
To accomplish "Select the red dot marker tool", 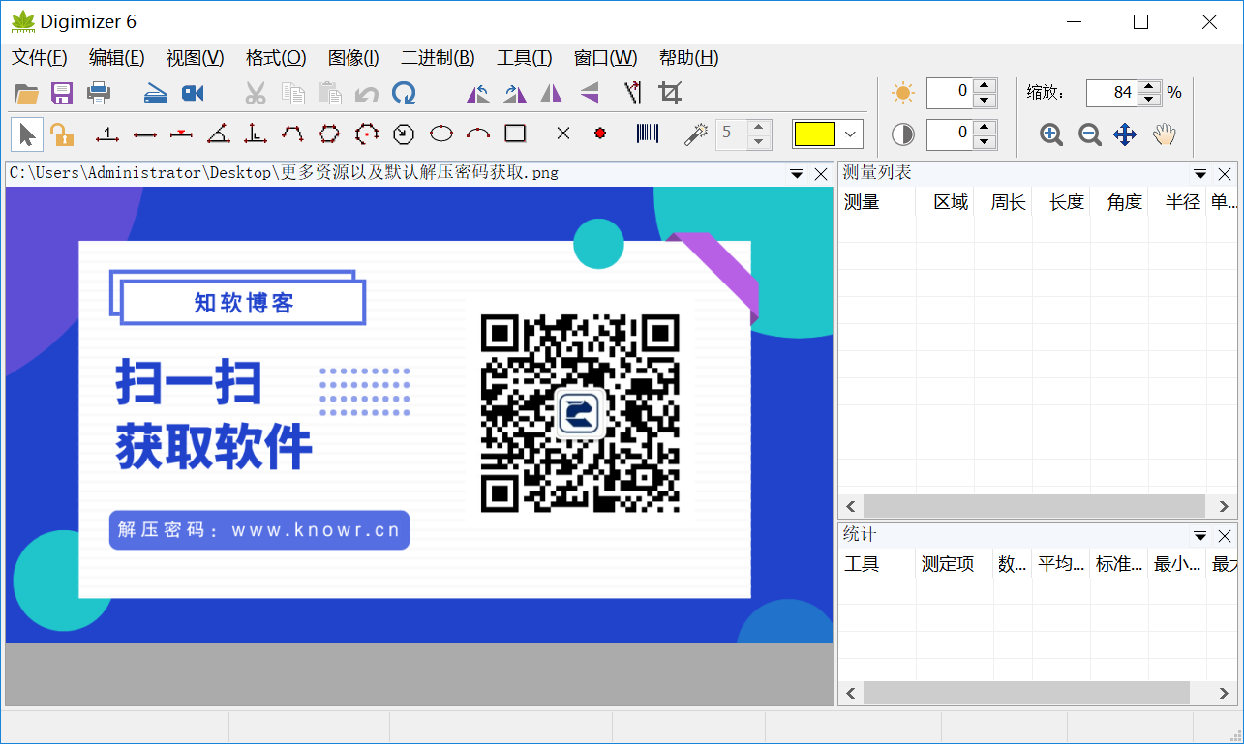I will click(600, 134).
